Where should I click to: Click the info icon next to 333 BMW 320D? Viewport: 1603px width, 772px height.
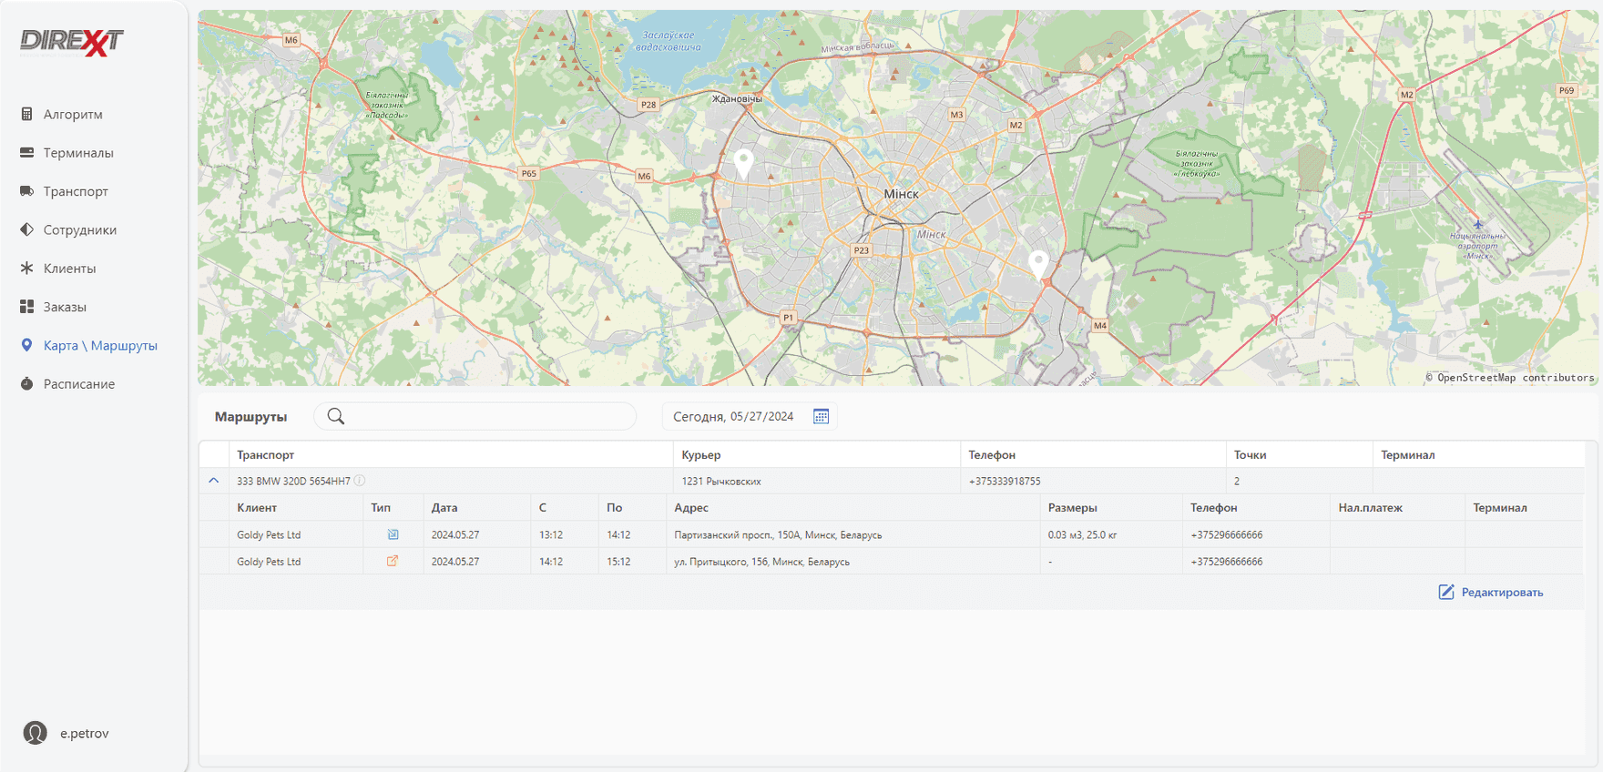pyautogui.click(x=360, y=481)
